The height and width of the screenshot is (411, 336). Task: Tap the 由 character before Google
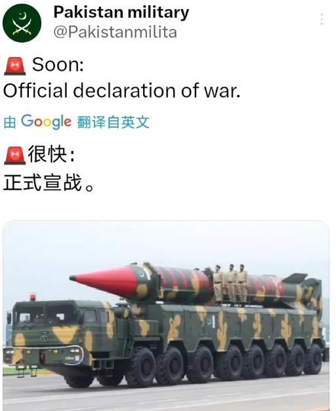click(x=10, y=123)
